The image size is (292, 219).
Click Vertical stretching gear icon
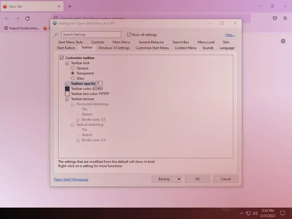[72, 125]
